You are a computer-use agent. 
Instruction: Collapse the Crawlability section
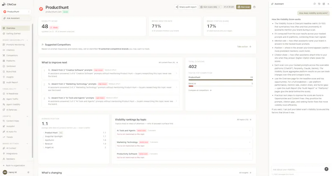(27, 89)
